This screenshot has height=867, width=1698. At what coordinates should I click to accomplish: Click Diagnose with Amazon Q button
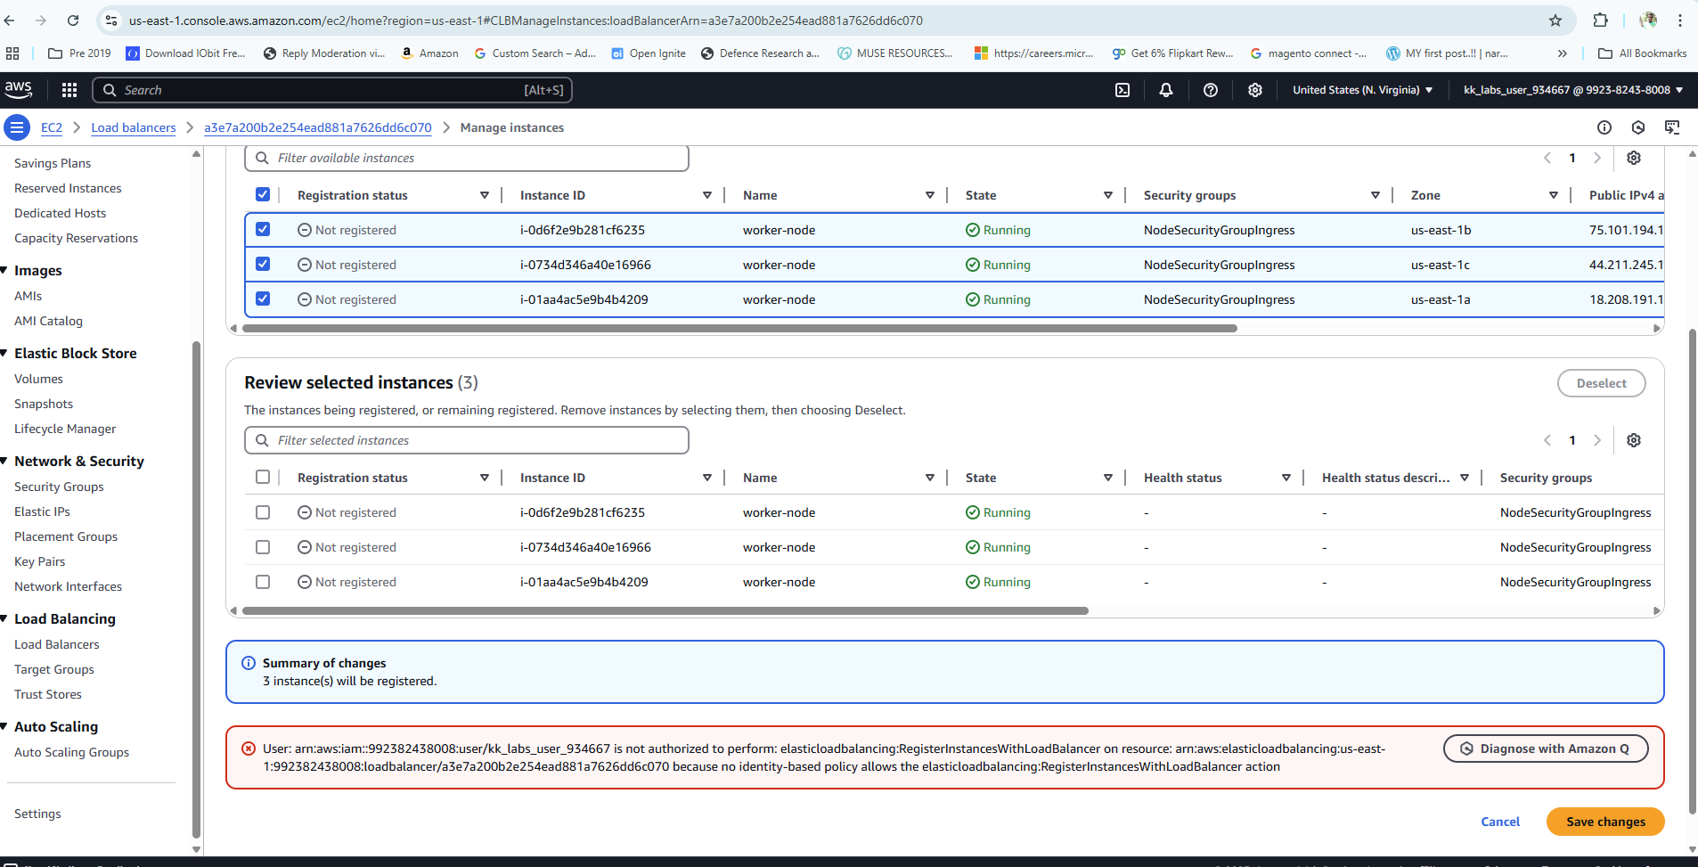[x=1546, y=748]
